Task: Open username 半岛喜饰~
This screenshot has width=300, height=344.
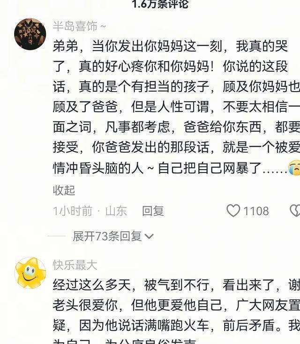Action: click(79, 26)
